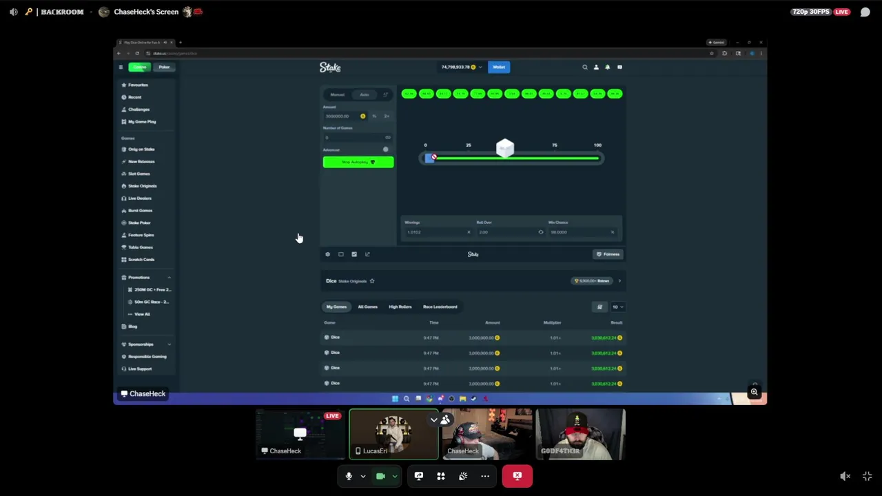Open Only on Stake games
Screen dimensions: 882x496
point(141,149)
